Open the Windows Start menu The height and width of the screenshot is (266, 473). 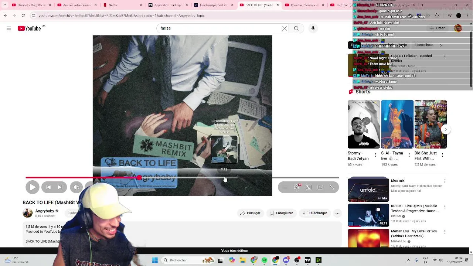tap(155, 260)
